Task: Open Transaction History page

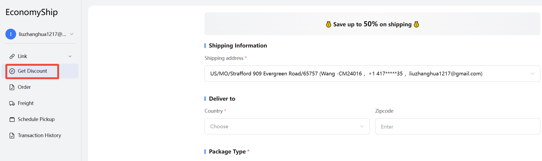Action: [x=40, y=136]
